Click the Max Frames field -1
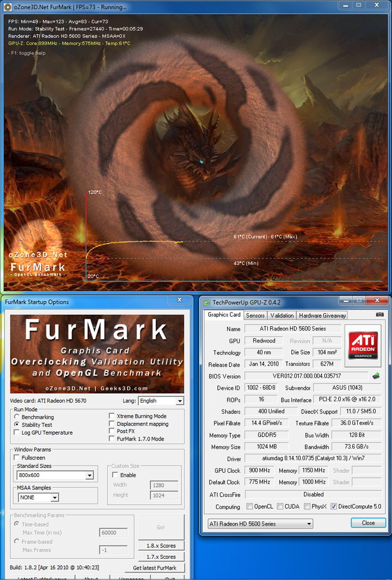This screenshot has height=580, width=392. click(113, 550)
